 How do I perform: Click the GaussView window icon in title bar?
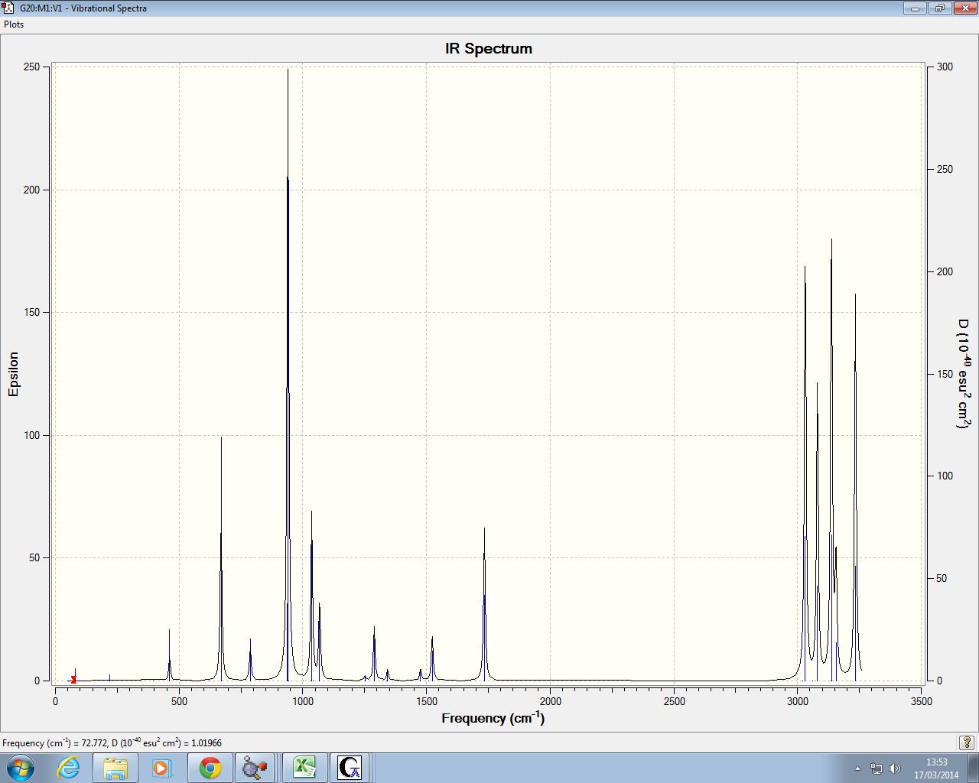(x=8, y=8)
